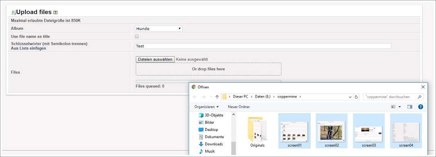Open the address bar history dropdown

coord(350,97)
